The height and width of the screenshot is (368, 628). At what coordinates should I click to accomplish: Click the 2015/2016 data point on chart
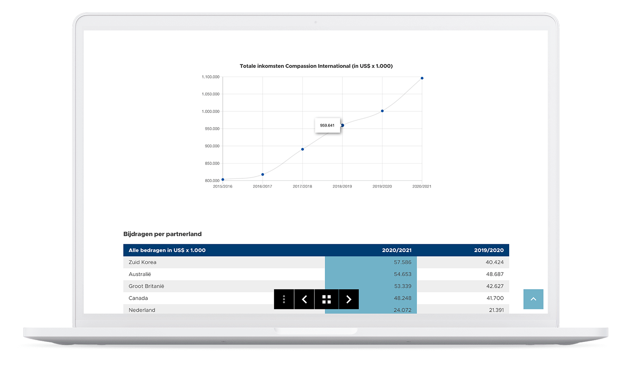pos(223,179)
